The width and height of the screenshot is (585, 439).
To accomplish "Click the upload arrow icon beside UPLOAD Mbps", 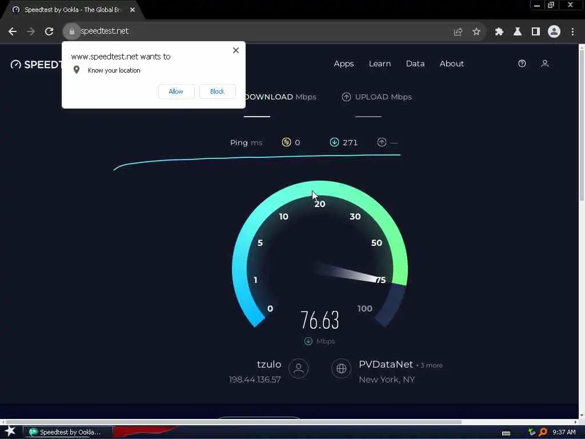I will pyautogui.click(x=346, y=97).
